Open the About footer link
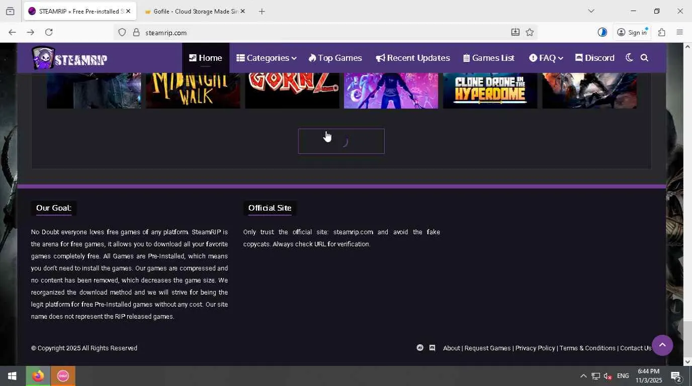 click(x=451, y=348)
